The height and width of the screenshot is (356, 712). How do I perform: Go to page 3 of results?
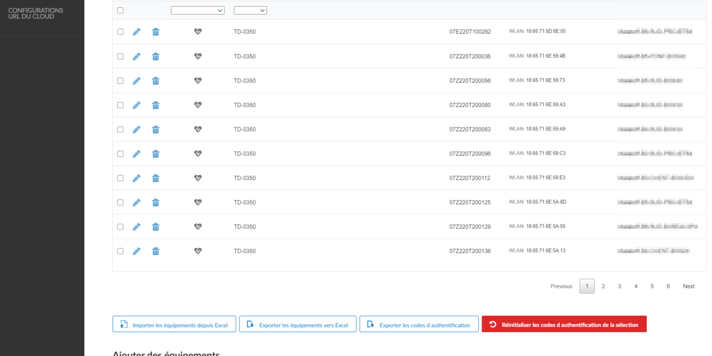[x=619, y=286]
